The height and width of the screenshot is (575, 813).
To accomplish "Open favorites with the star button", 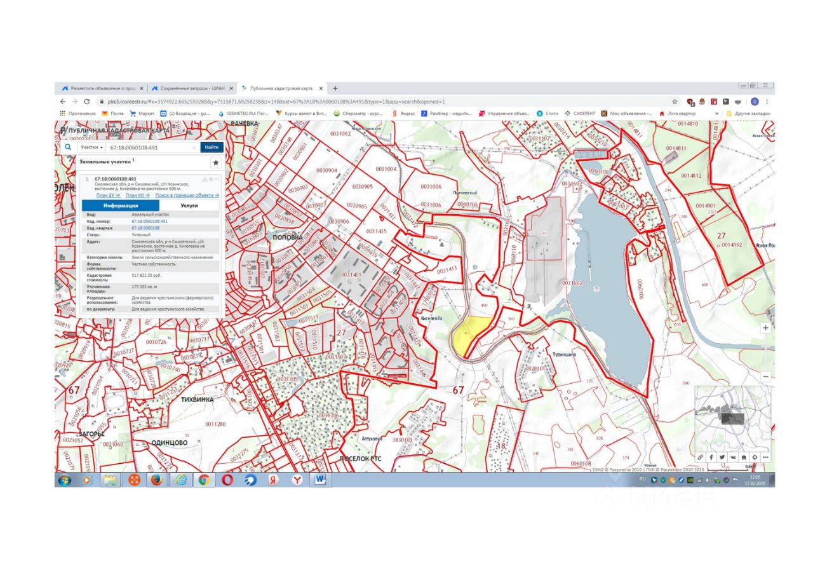I will click(215, 163).
